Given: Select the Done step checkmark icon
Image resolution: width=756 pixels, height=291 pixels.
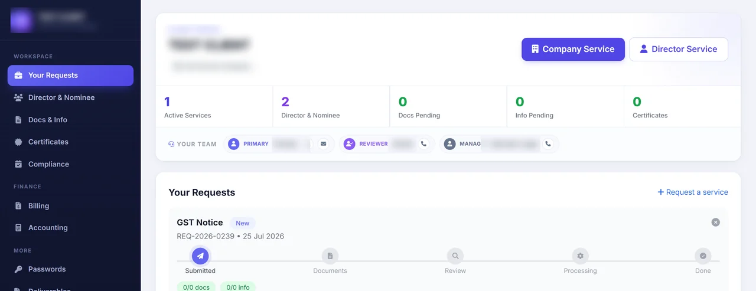Looking at the screenshot, I should point(703,256).
